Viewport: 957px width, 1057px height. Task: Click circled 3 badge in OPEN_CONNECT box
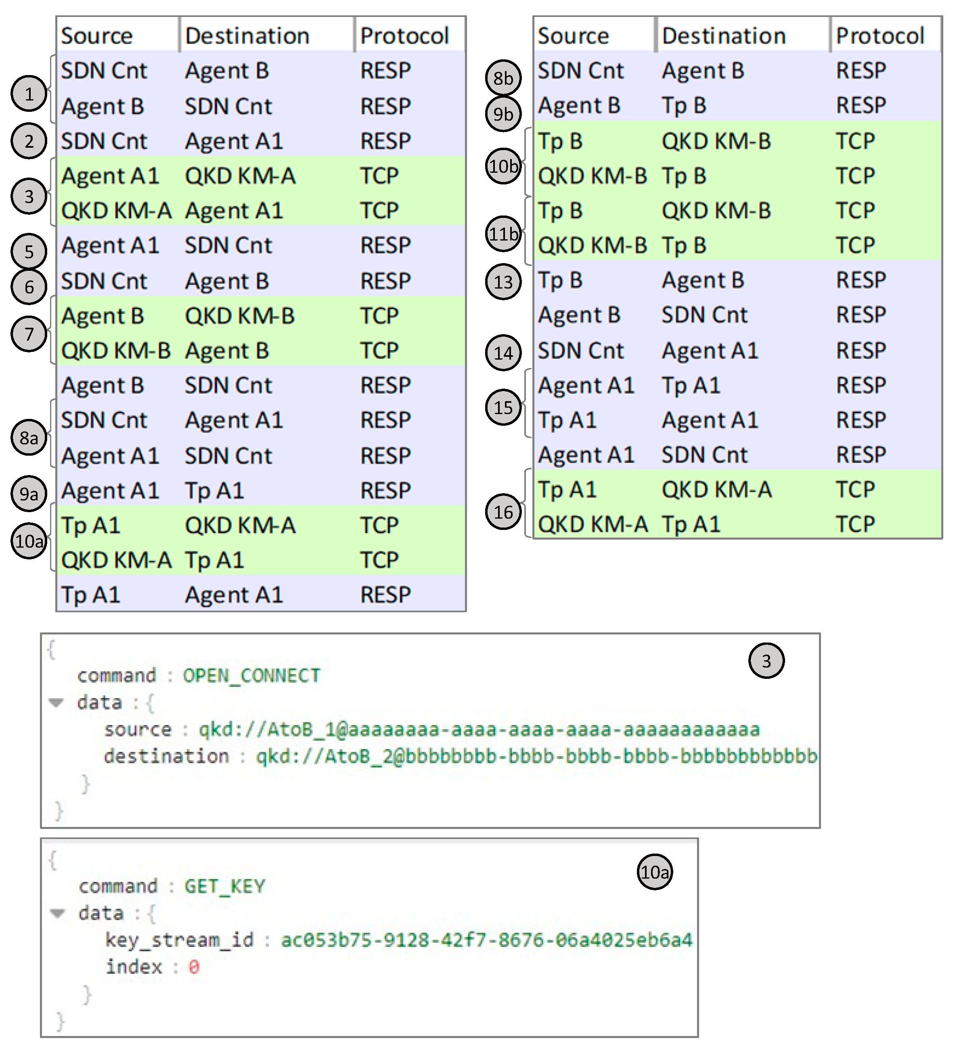pyautogui.click(x=766, y=661)
